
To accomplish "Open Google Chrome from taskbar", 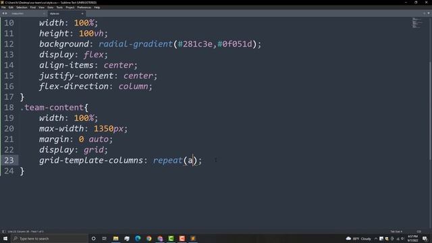I will (149, 238).
